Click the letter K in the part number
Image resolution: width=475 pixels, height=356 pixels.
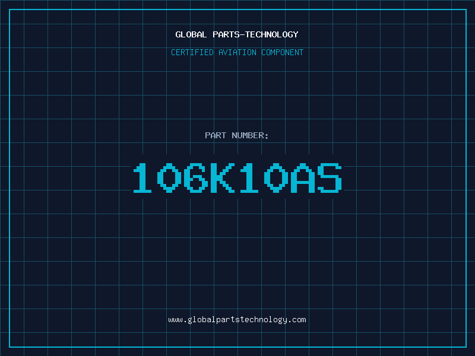(223, 178)
